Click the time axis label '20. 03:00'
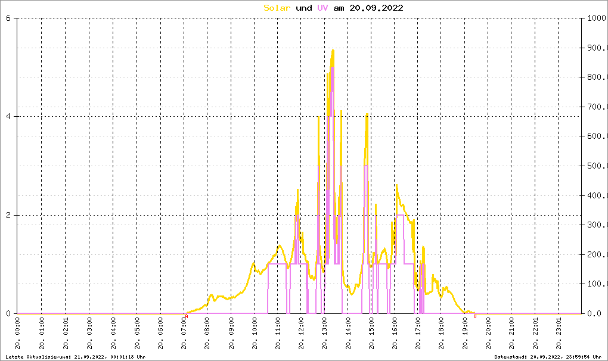This screenshot has width=608, height=361. (89, 334)
